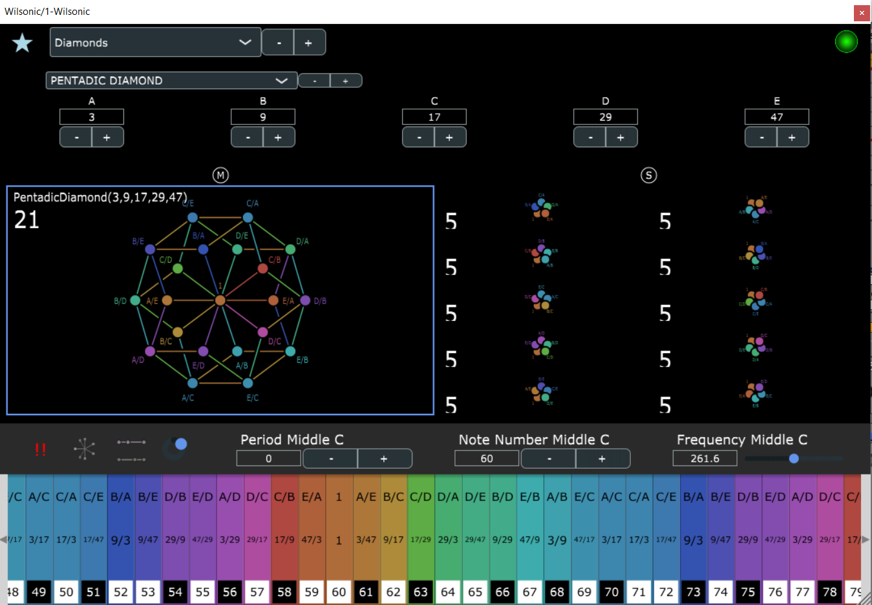Click the B/D node in the diamond graph
Screen dimensions: 872x605
pyautogui.click(x=135, y=300)
